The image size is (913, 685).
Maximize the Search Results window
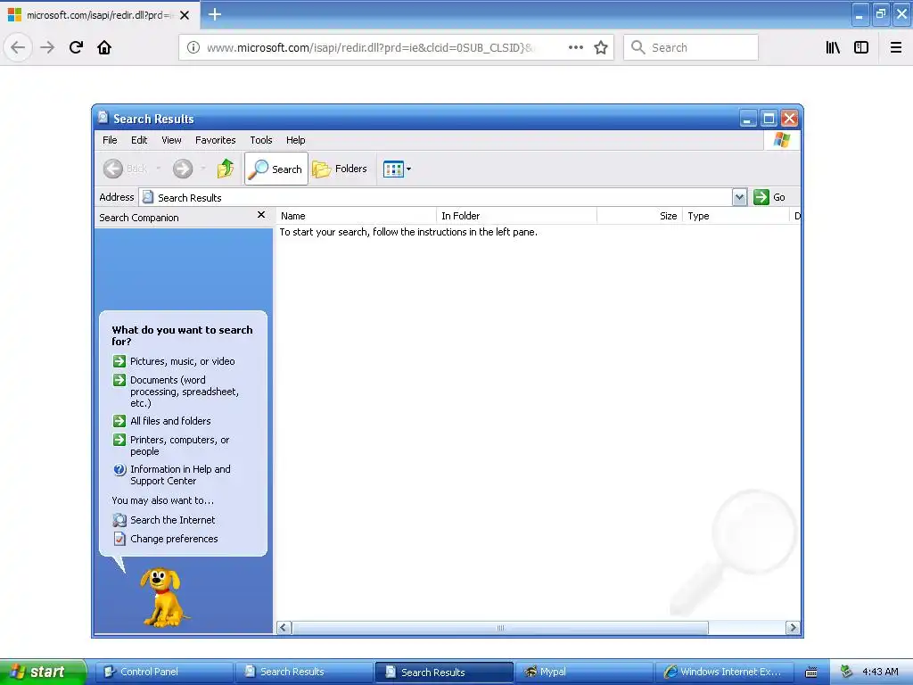(x=769, y=119)
